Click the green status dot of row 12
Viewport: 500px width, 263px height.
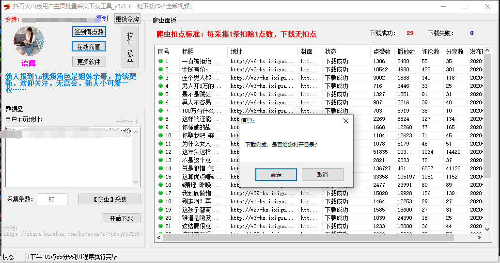[160, 152]
